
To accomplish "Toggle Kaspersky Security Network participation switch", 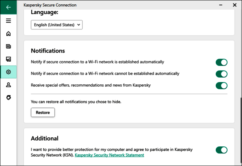I will (221, 150).
